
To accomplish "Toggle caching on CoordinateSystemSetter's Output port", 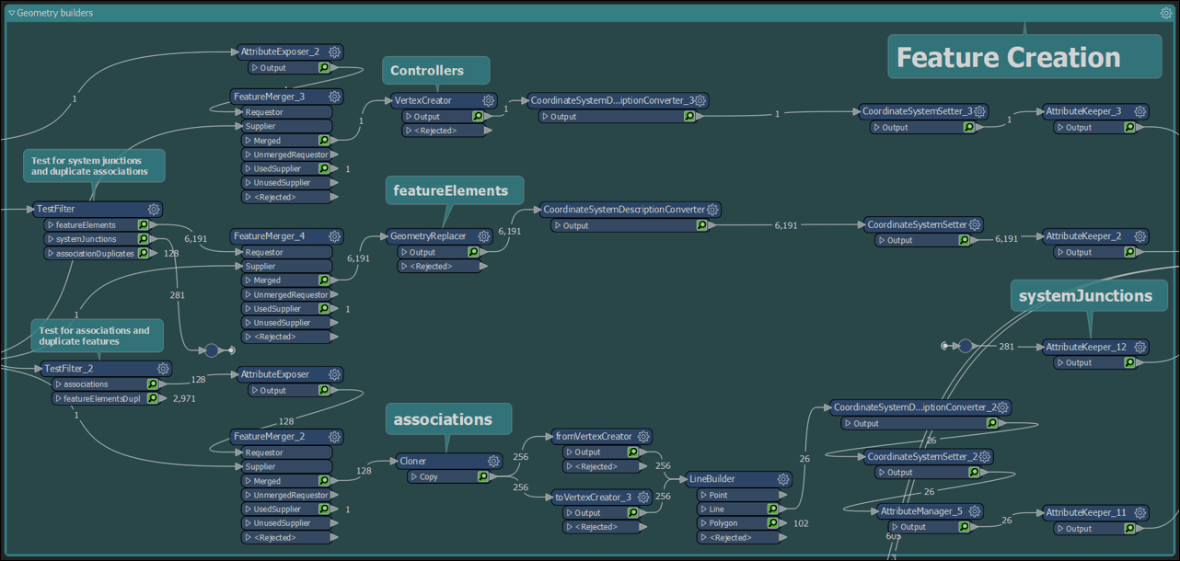I will 966,240.
